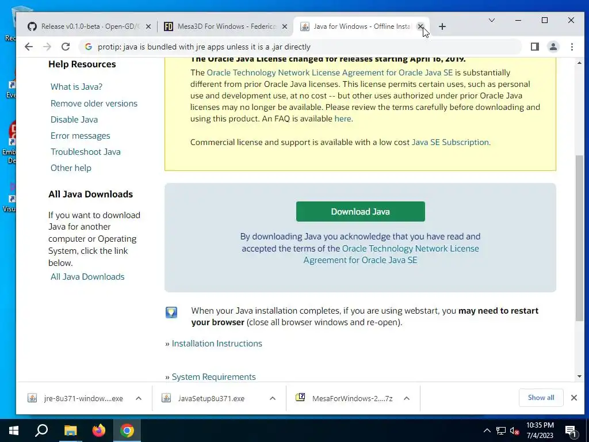Screen dimensions: 589x442
Task: Click the archive icon on MesaForWindows download
Action: [x=300, y=397]
